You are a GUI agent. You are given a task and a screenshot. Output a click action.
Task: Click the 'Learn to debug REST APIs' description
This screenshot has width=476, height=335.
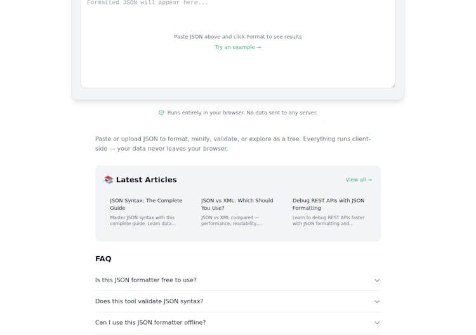click(328, 221)
